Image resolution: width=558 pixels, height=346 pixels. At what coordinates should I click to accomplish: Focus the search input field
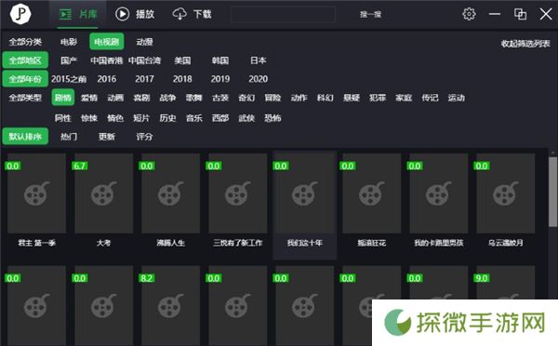point(284,14)
